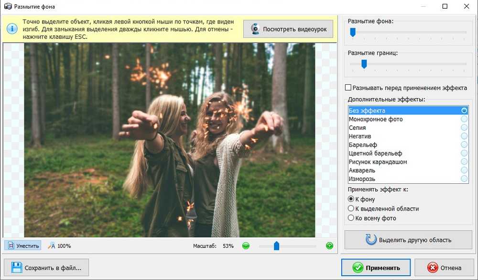Click the Посмотреть видеоурок webcam button
Image resolution: width=478 pixels, height=280 pixels.
tap(288, 29)
